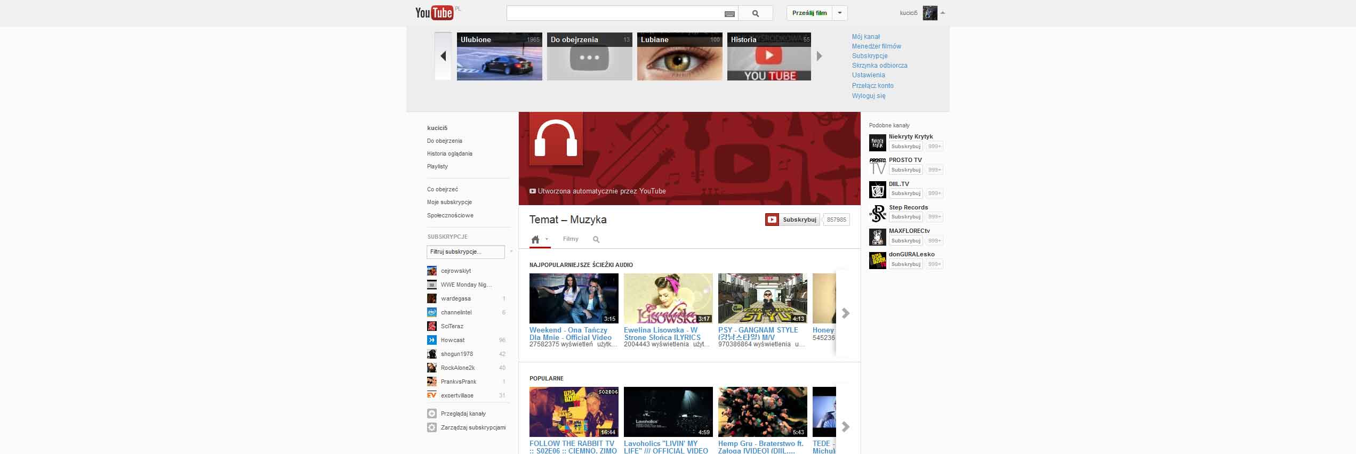This screenshot has width=1356, height=454.
Task: Open the PrankvsPrank subscription avatar
Action: [x=432, y=382]
